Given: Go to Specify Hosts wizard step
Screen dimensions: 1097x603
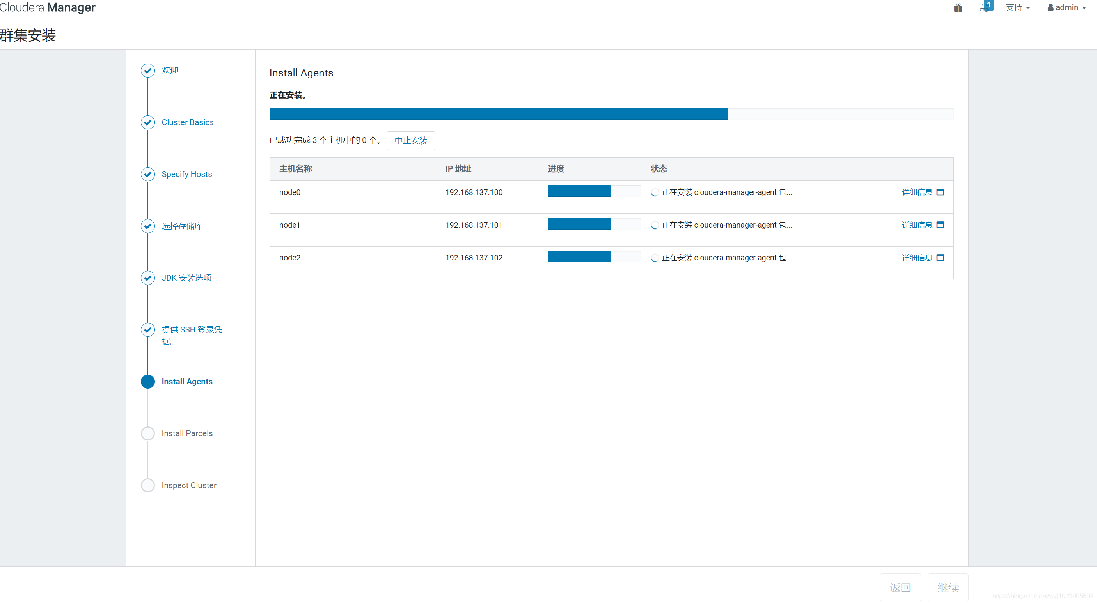Looking at the screenshot, I should [x=186, y=175].
